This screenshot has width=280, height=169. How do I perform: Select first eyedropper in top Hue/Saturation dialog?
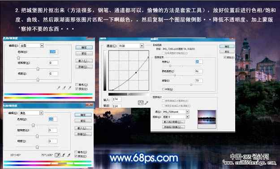tap(58, 88)
